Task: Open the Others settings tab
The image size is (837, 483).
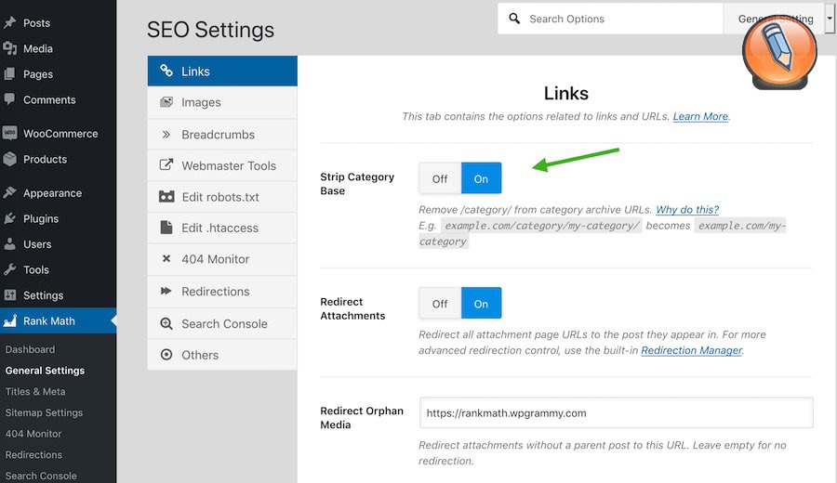Action: (222, 355)
